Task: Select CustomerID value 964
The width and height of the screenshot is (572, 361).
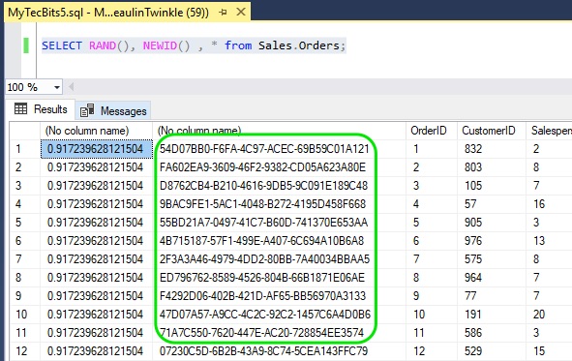Action: pyautogui.click(x=492, y=278)
